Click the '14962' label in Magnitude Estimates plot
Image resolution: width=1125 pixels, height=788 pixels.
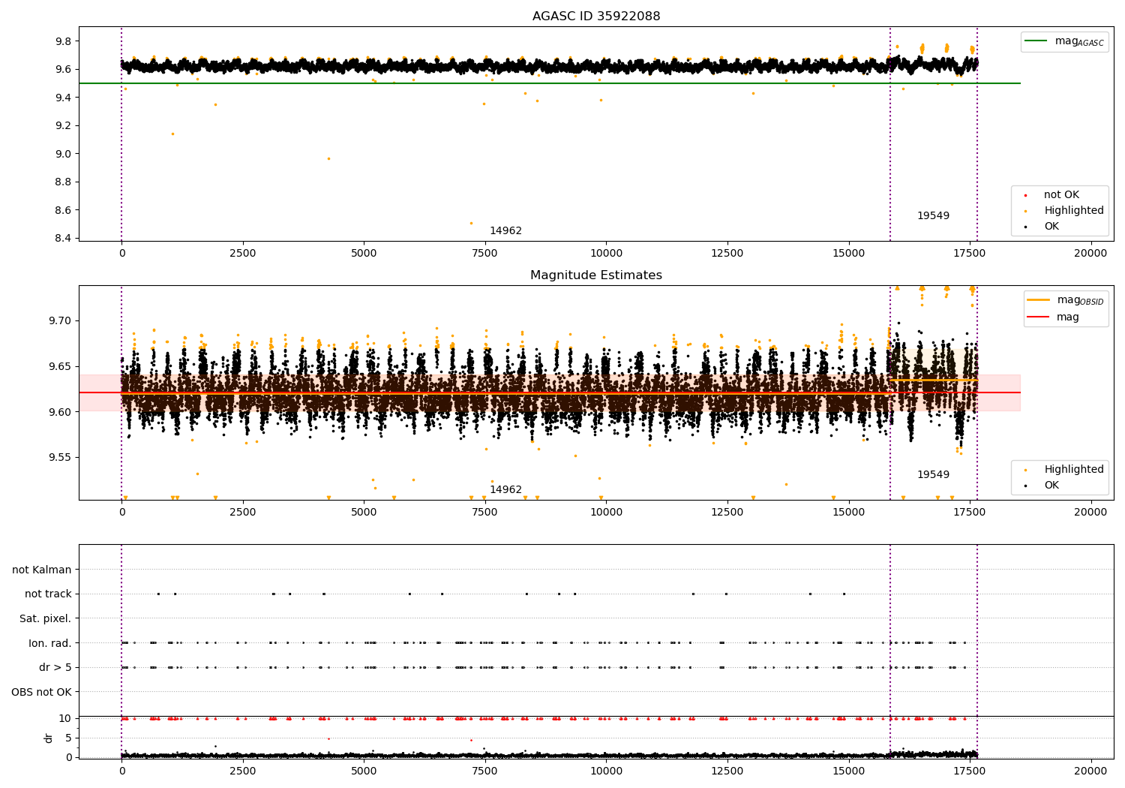click(505, 490)
